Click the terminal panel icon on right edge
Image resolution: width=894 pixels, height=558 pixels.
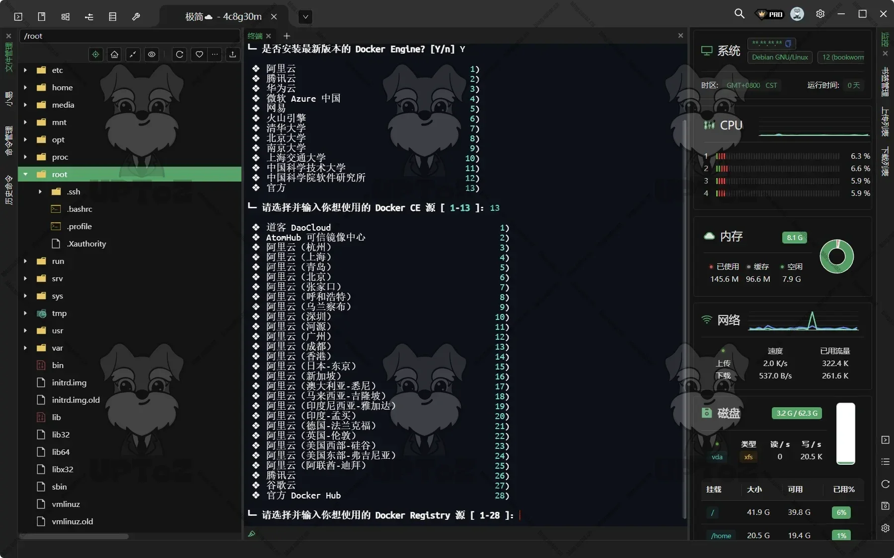[x=886, y=440]
